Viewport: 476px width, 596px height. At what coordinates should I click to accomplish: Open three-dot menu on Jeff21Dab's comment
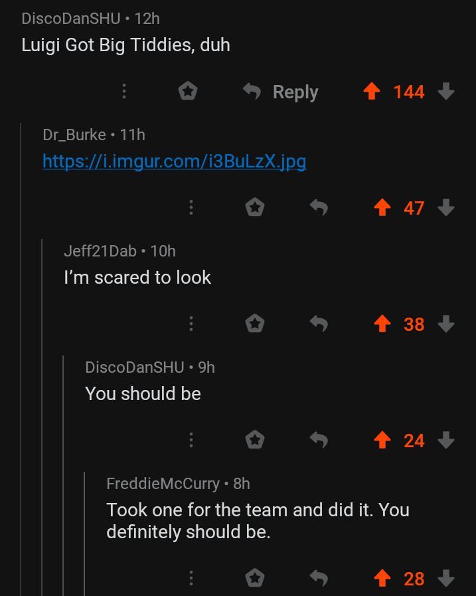pos(191,324)
